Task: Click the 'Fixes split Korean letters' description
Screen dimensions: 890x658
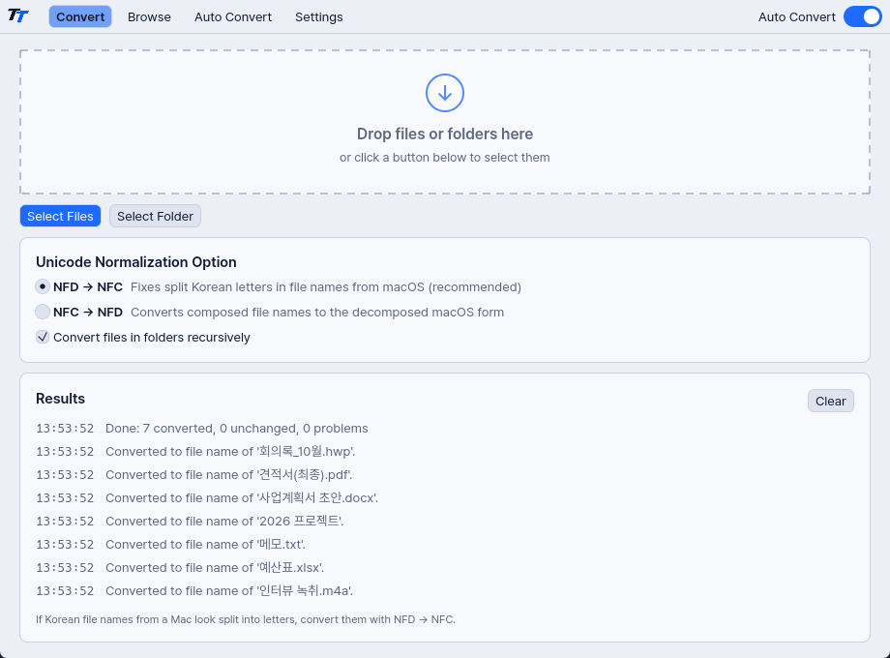Action: [x=326, y=286]
